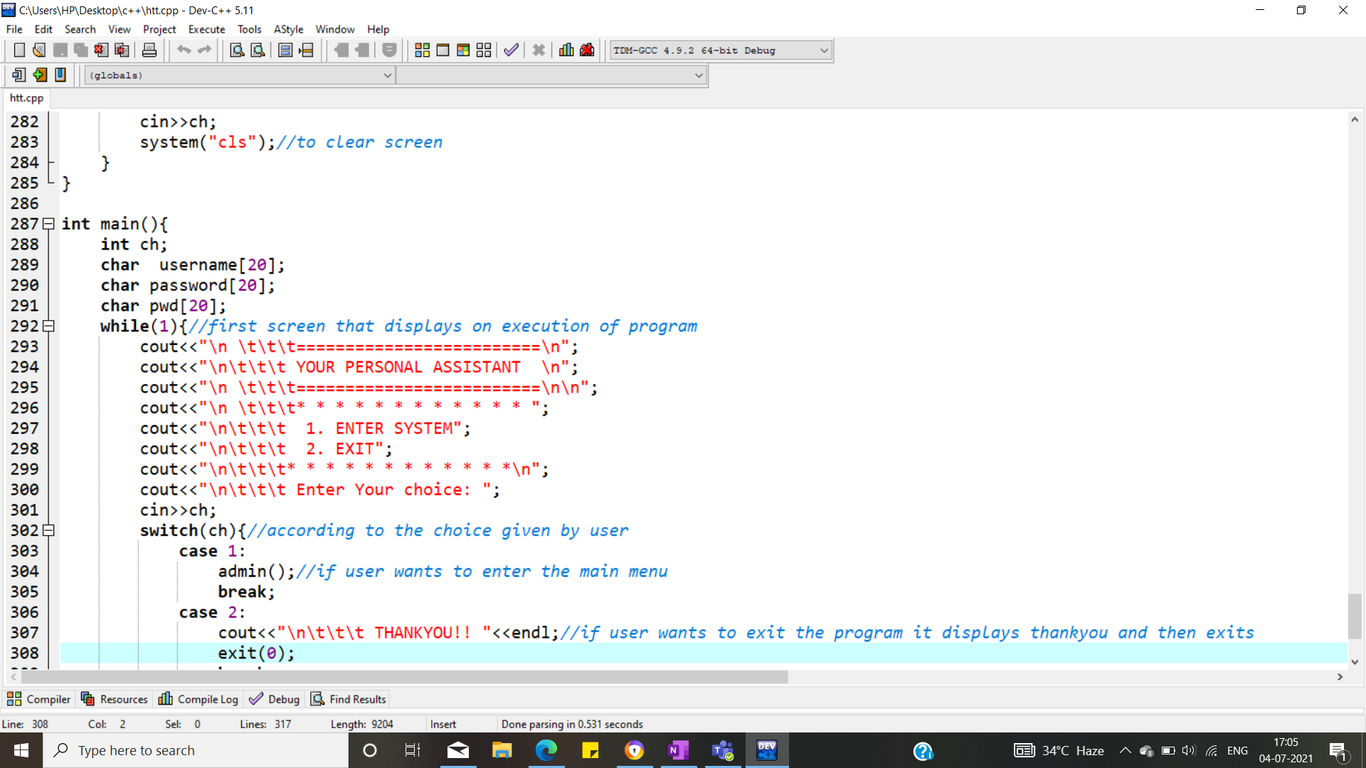Viewport: 1366px width, 768px height.
Task: Open the Find Results panel
Action: coord(349,699)
